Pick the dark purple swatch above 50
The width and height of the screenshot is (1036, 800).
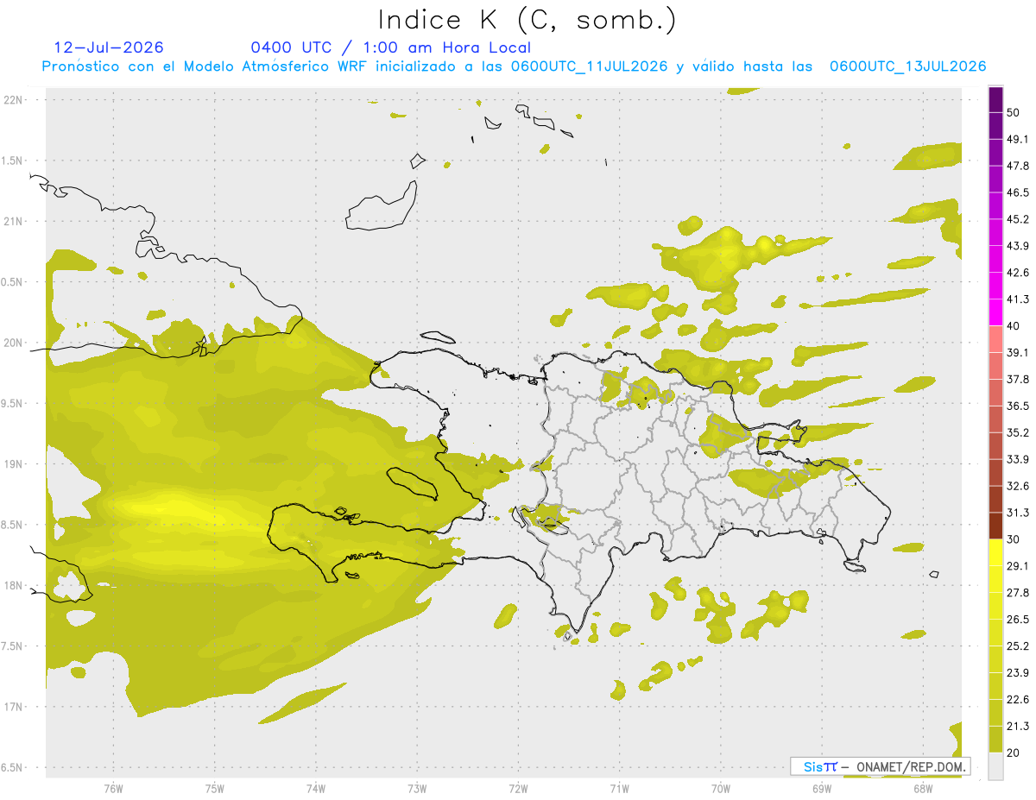point(995,99)
